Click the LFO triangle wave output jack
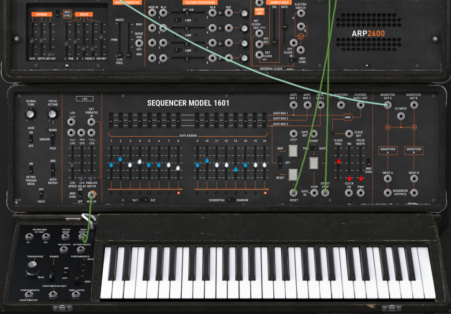The width and height of the screenshot is (451, 314). tap(71, 122)
